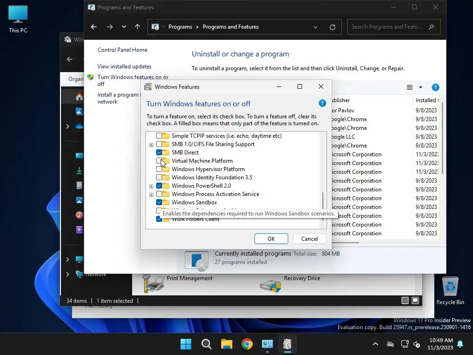
Task: Sort by Installed On column header
Action: click(x=426, y=100)
